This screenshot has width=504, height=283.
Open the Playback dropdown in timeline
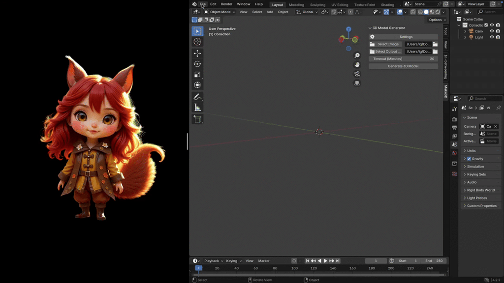pos(214,261)
